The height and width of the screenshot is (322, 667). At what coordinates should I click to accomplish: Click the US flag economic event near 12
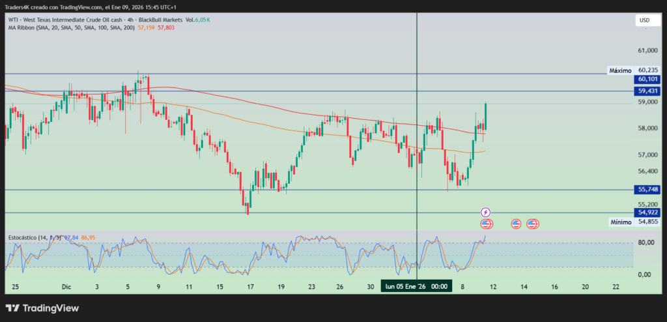pyautogui.click(x=486, y=224)
